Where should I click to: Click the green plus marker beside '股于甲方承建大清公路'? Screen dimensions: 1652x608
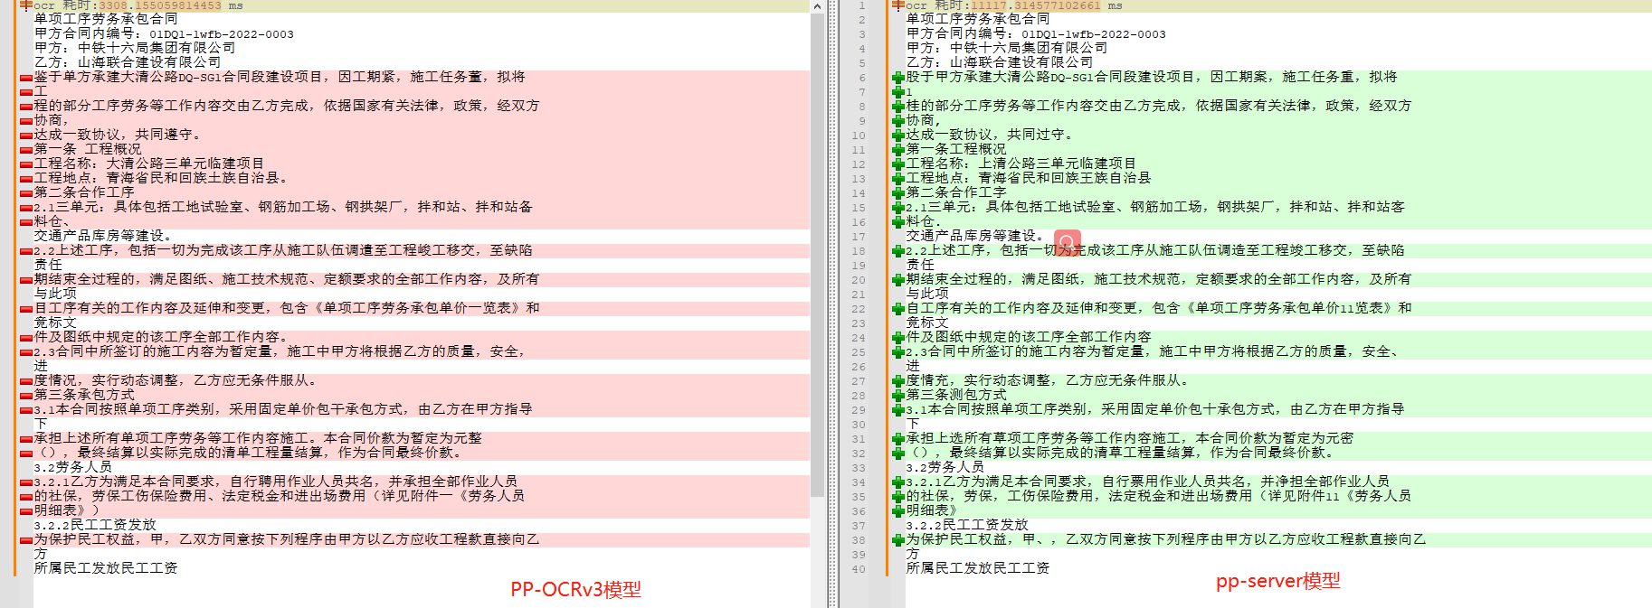pyautogui.click(x=898, y=78)
